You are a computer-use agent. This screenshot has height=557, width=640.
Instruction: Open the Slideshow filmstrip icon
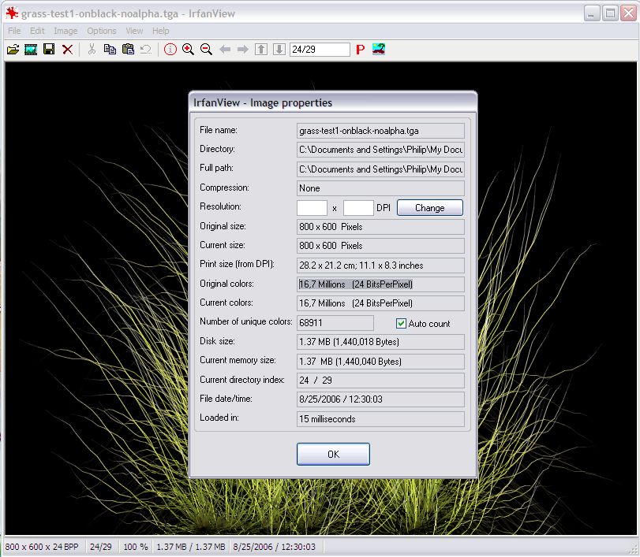click(x=31, y=50)
